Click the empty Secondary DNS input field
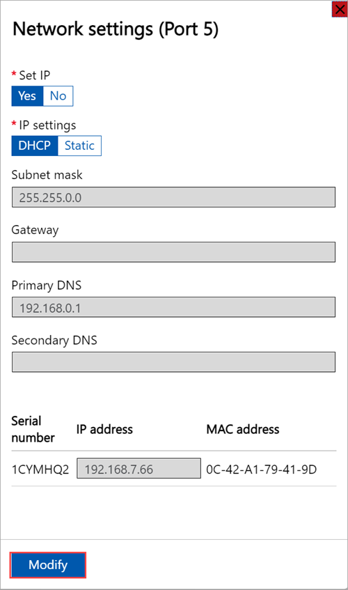Image resolution: width=348 pixels, height=590 pixels. coord(173,362)
